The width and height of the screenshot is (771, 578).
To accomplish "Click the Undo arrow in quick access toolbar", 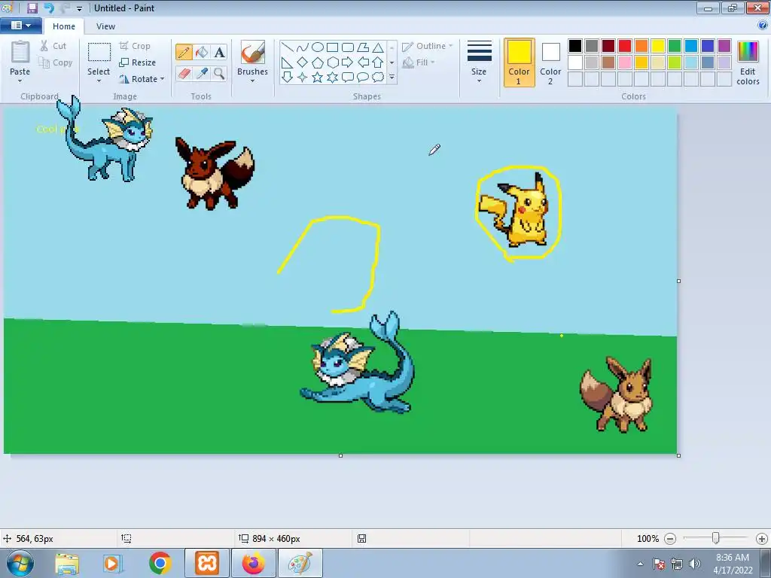I will (49, 8).
